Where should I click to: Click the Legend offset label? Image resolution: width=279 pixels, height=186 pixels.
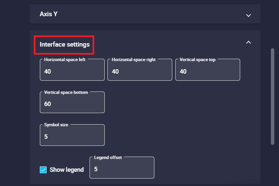pyautogui.click(x=108, y=158)
